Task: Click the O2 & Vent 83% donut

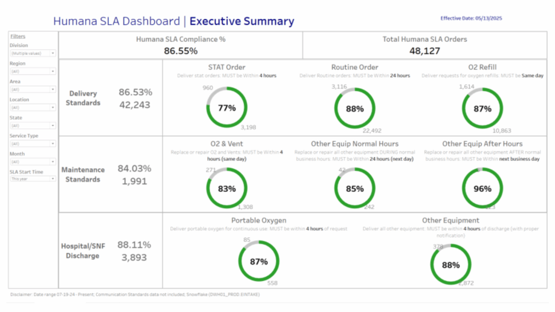Action: tap(227, 188)
